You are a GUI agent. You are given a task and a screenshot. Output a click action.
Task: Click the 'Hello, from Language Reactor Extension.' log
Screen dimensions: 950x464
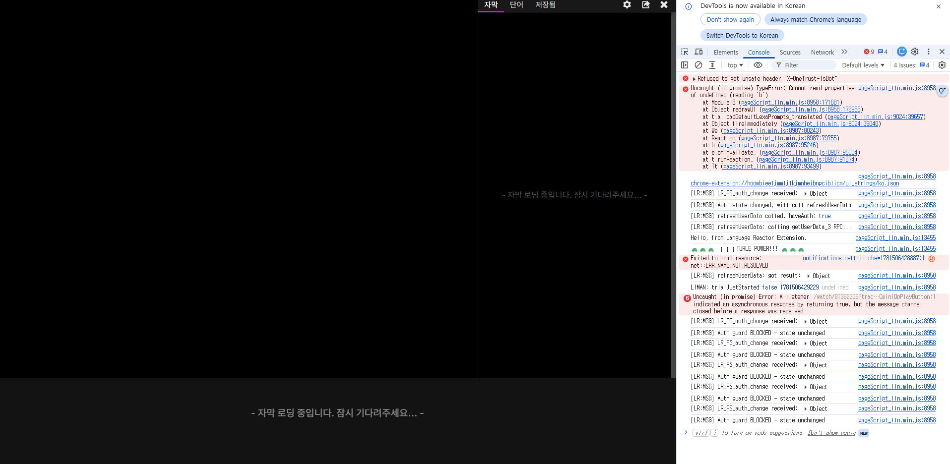click(x=748, y=237)
